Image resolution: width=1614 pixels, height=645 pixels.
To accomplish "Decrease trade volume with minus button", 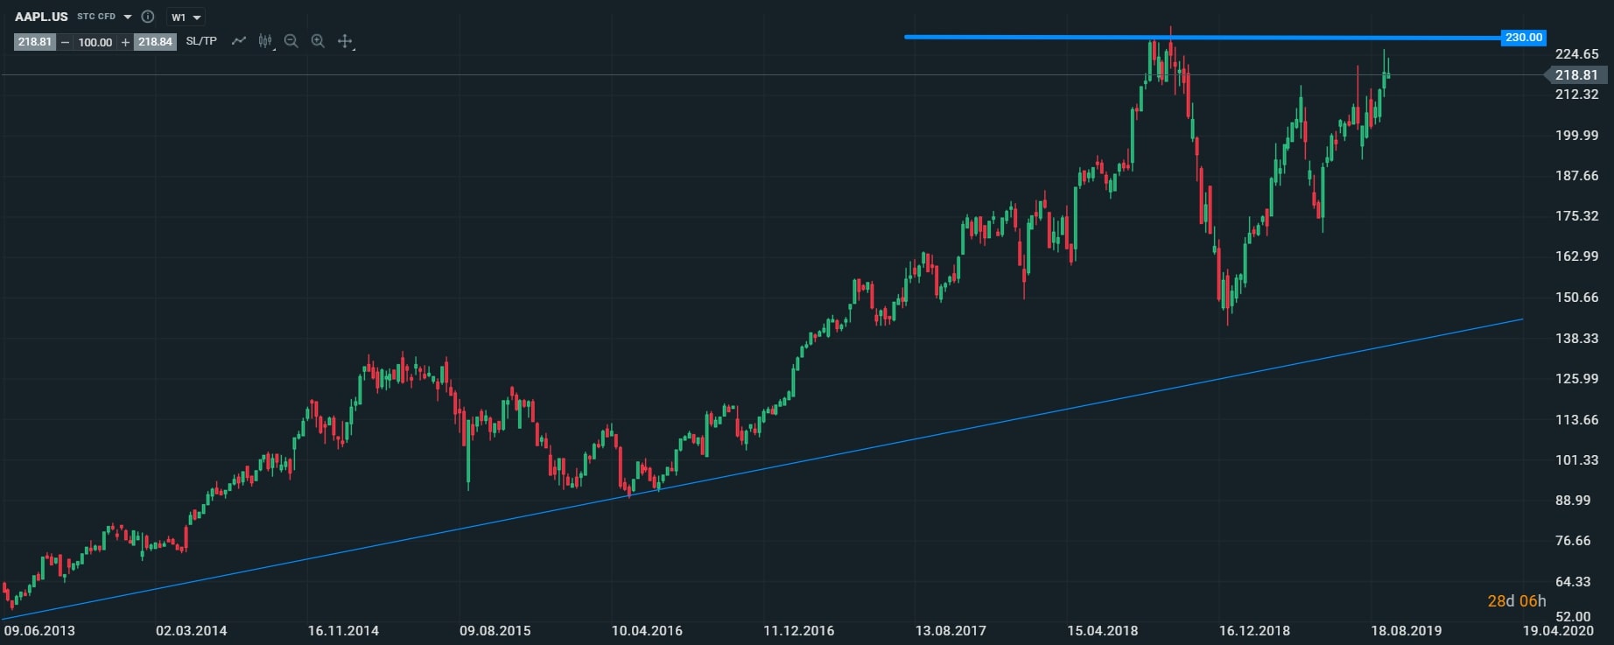I will point(65,42).
